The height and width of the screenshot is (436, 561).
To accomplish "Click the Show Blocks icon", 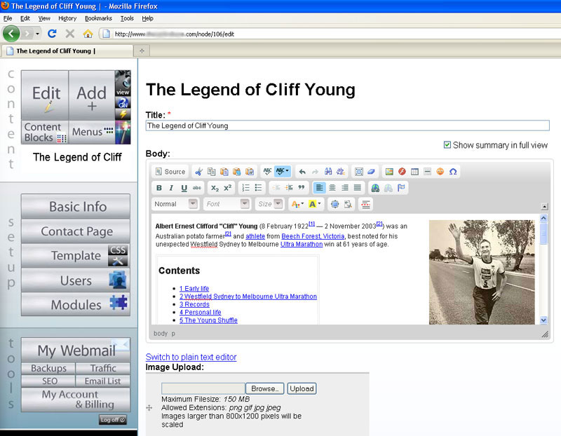I will [348, 204].
